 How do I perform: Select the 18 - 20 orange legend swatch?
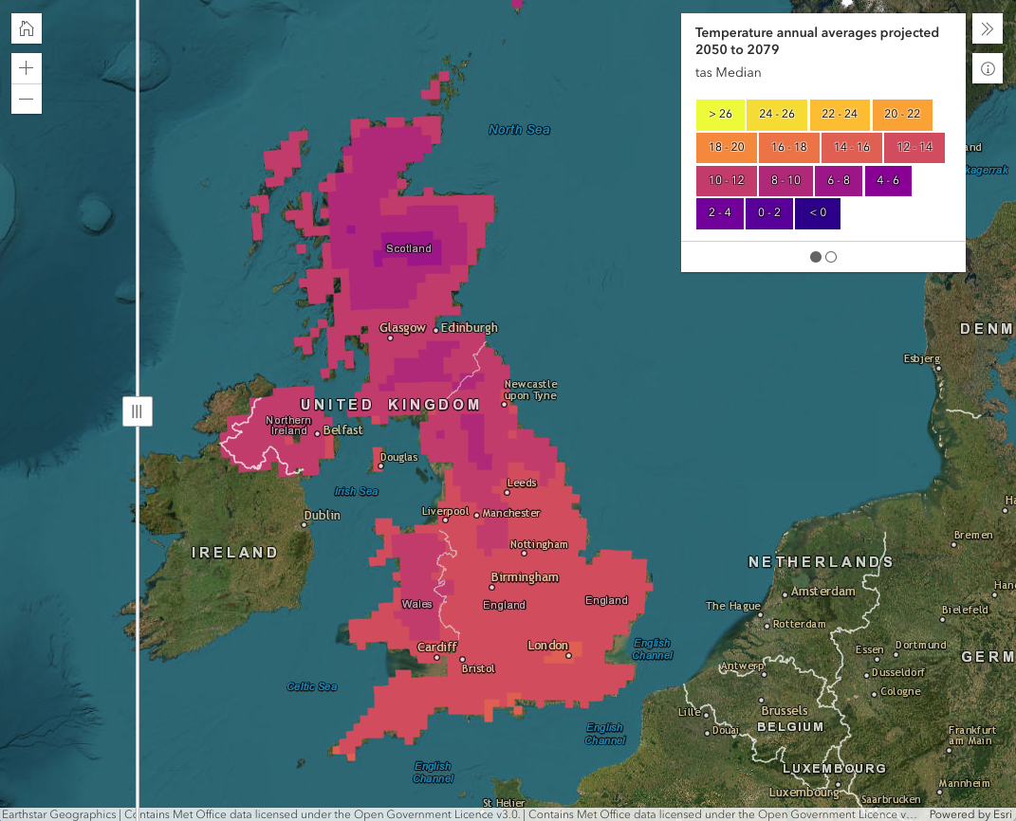click(726, 148)
